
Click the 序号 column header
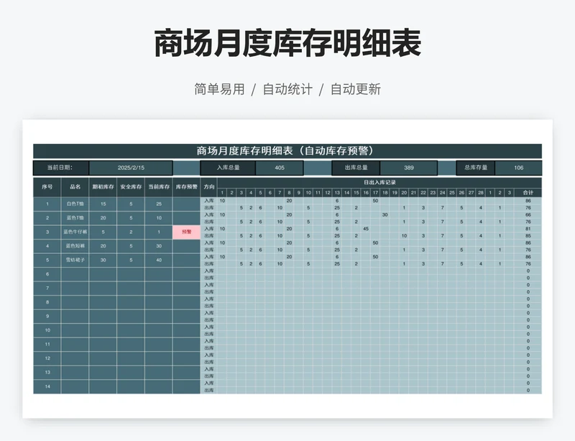click(47, 187)
